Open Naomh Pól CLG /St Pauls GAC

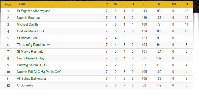click(39, 72)
